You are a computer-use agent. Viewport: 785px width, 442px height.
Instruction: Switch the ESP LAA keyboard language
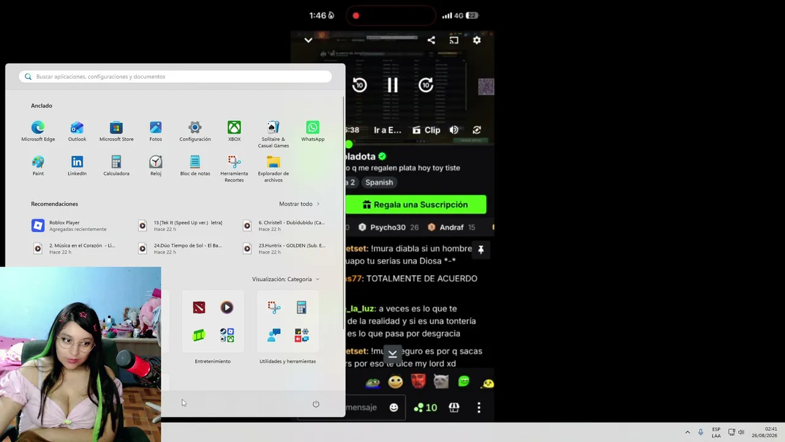[x=716, y=432]
